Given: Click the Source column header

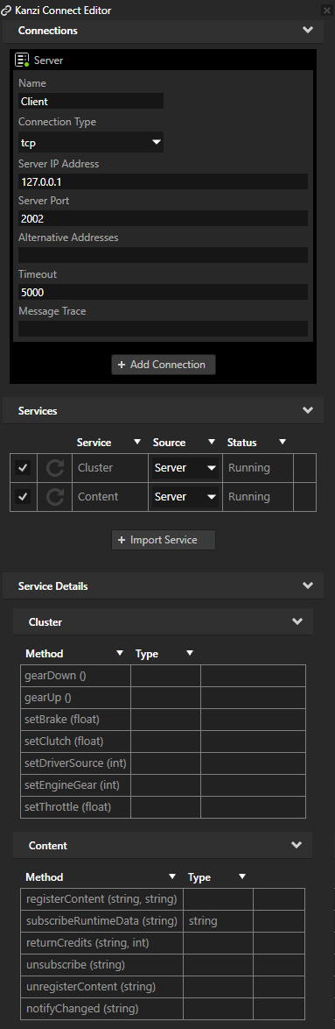Looking at the screenshot, I should 169,443.
